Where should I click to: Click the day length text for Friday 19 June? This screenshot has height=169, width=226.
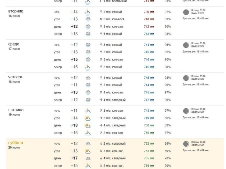(196, 117)
